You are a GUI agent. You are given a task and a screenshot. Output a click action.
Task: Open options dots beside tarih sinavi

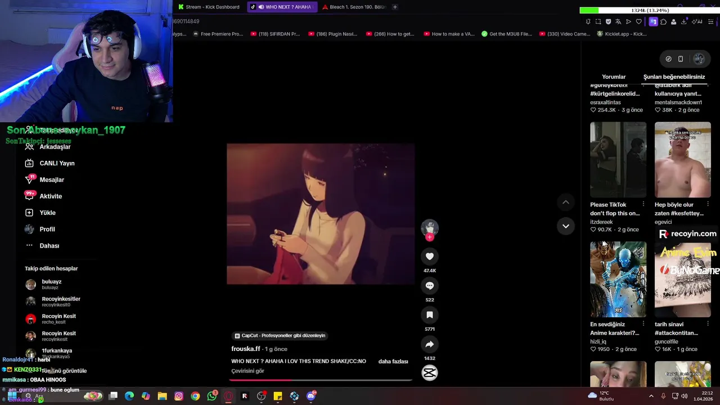pos(708,324)
